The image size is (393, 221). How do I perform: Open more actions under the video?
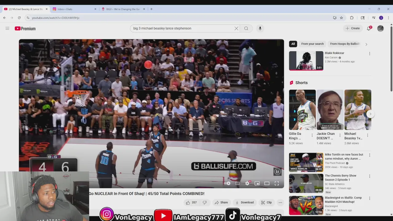pos(280,203)
